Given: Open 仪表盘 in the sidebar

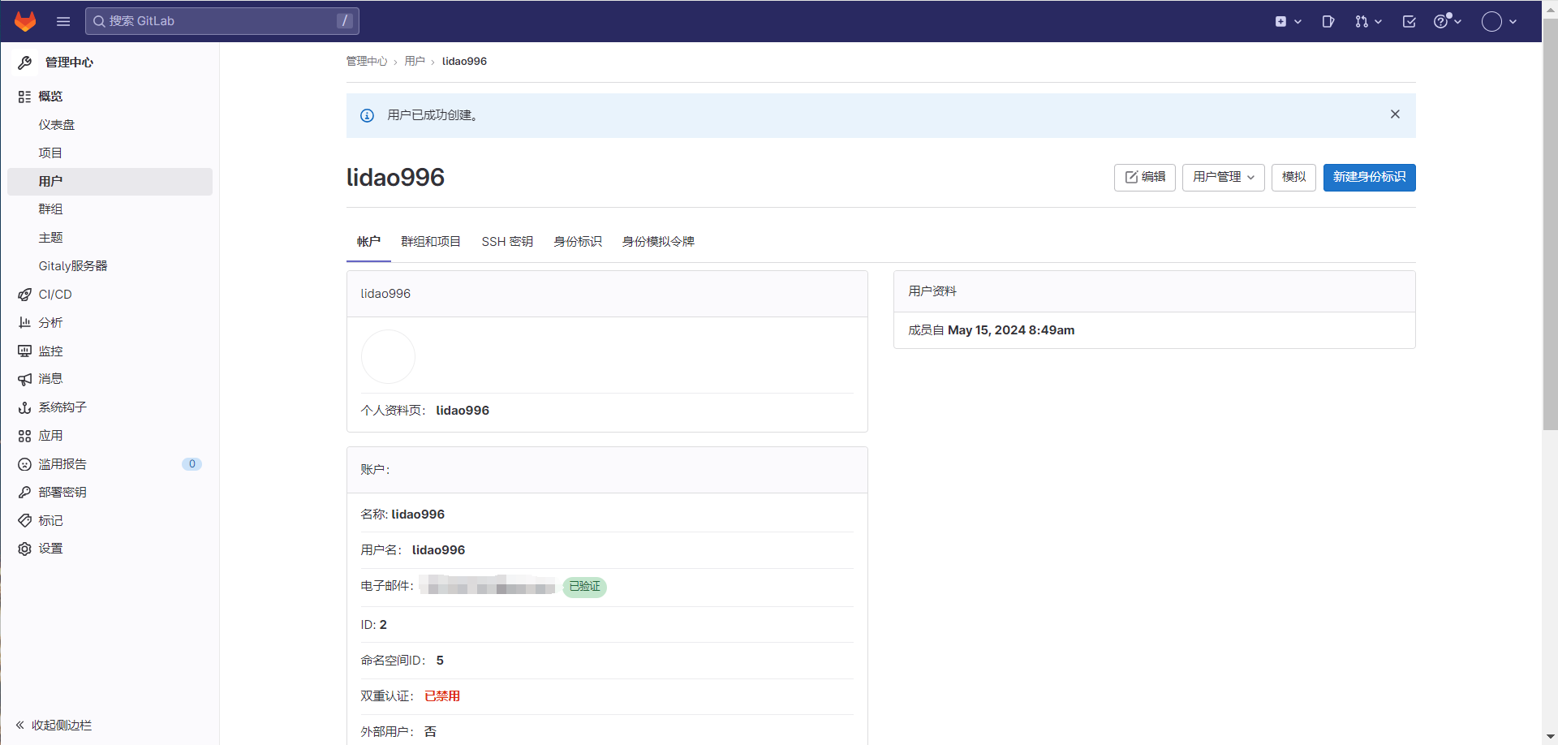Looking at the screenshot, I should click(110, 125).
